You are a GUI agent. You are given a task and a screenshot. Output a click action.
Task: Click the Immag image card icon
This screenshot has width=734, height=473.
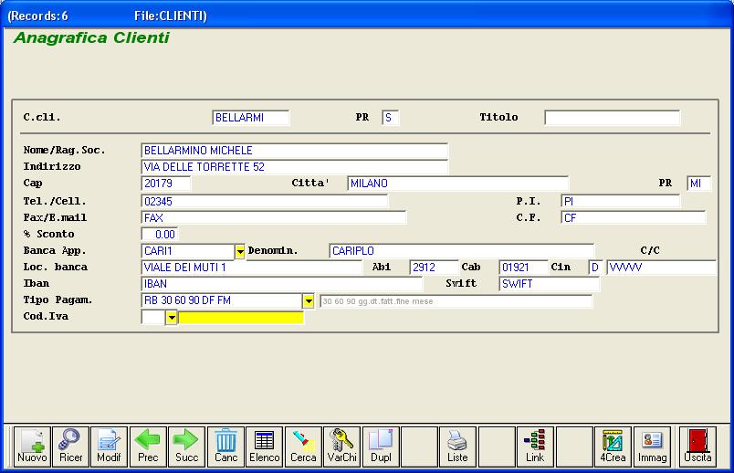652,447
